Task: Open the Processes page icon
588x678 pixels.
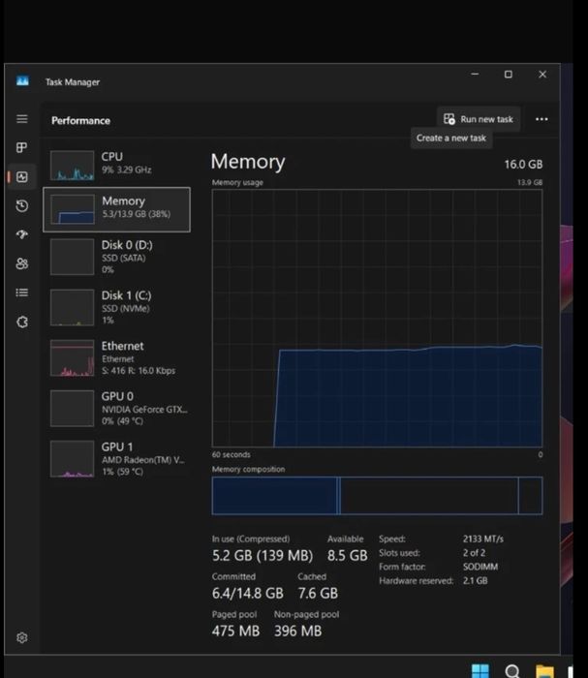Action: point(22,147)
